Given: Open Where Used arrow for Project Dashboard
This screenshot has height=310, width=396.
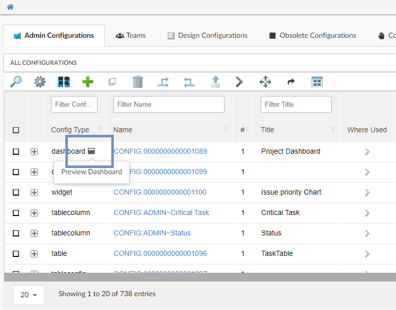Looking at the screenshot, I should pyautogui.click(x=367, y=152).
